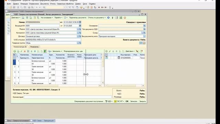Click the Sort ascending icon in Номенклатура toolbar
Image resolution: width=220 pixels, height=124 pixels.
[x=38, y=51]
